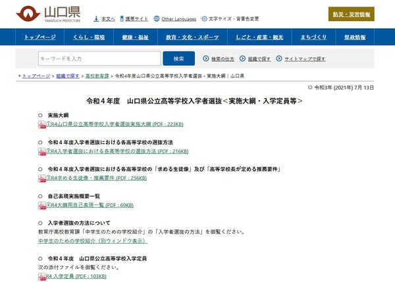Image resolution: width=395 pixels, height=282 pixels.
Task: Open the 教育・文化・スポーツ navigation menu
Action: [192, 37]
